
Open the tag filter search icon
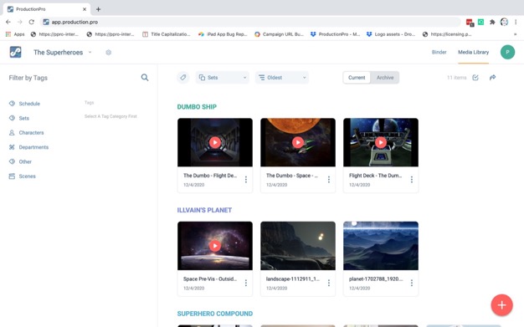click(145, 78)
